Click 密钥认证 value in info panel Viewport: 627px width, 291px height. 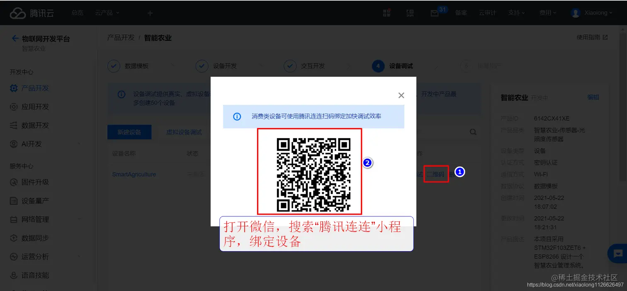pos(546,162)
